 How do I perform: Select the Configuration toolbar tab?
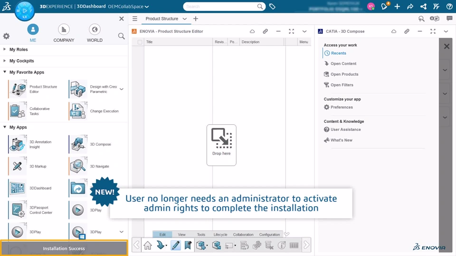pyautogui.click(x=269, y=235)
